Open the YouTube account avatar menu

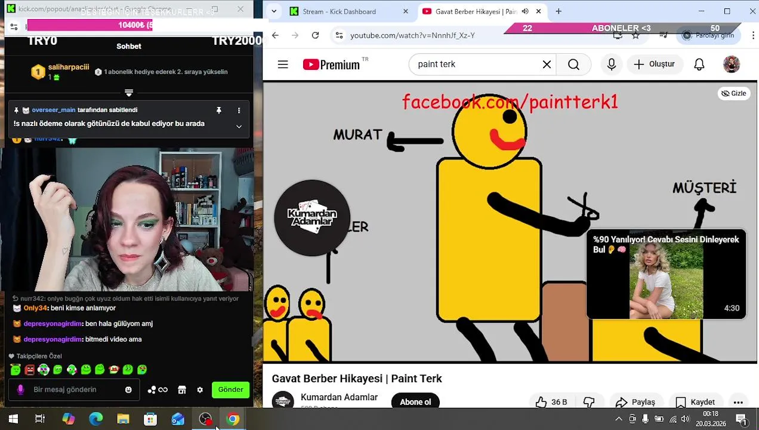click(x=732, y=64)
